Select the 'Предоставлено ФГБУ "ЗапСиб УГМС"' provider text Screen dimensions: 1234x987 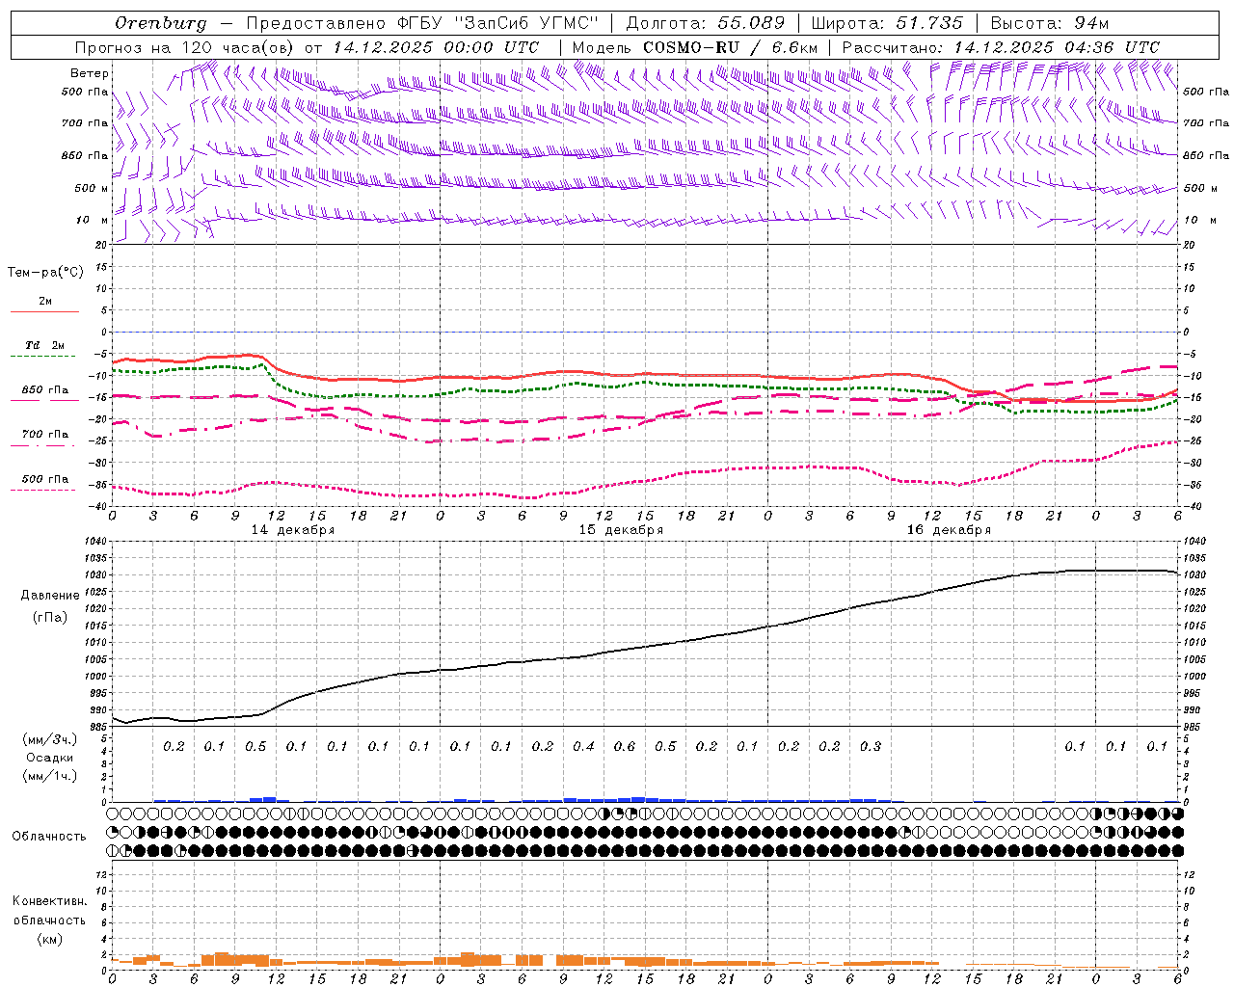click(x=422, y=23)
